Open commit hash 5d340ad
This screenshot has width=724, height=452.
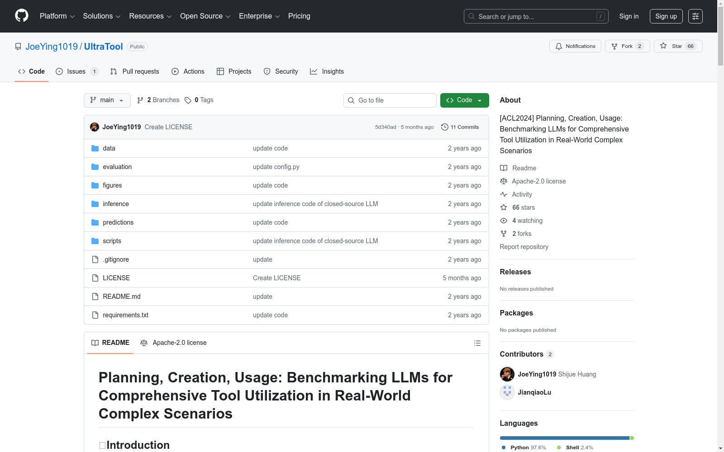tap(386, 127)
